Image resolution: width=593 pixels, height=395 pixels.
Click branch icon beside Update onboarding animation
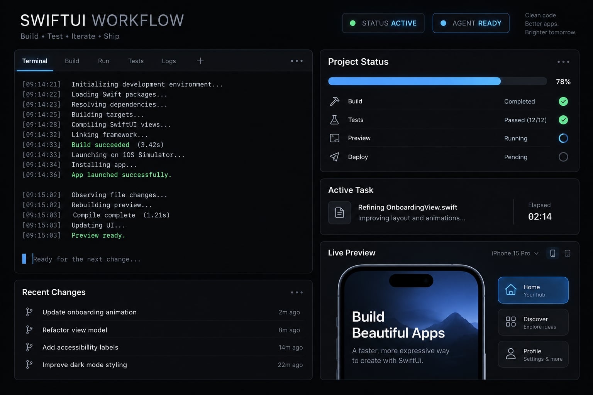click(29, 312)
